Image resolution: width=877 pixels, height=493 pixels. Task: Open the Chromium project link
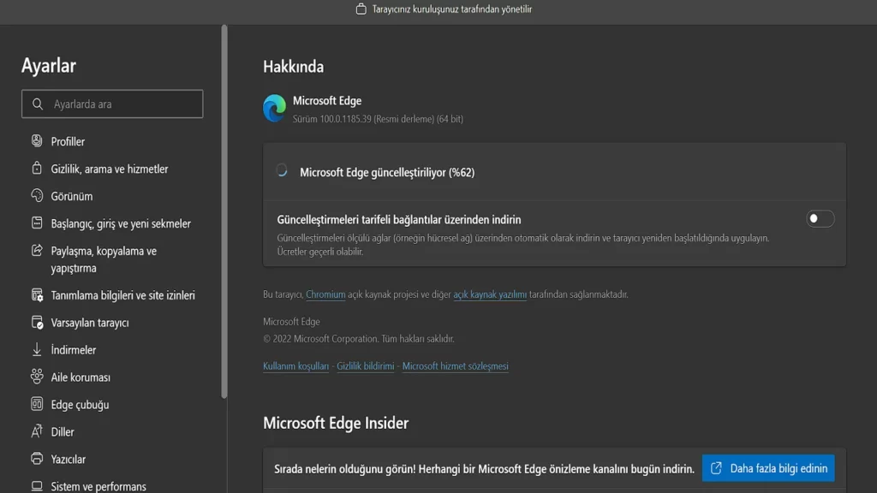pos(325,294)
